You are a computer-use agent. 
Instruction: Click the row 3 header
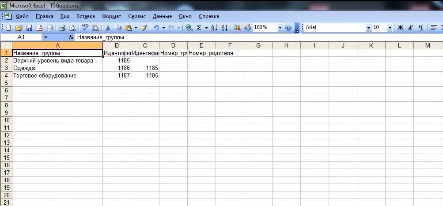(6, 68)
